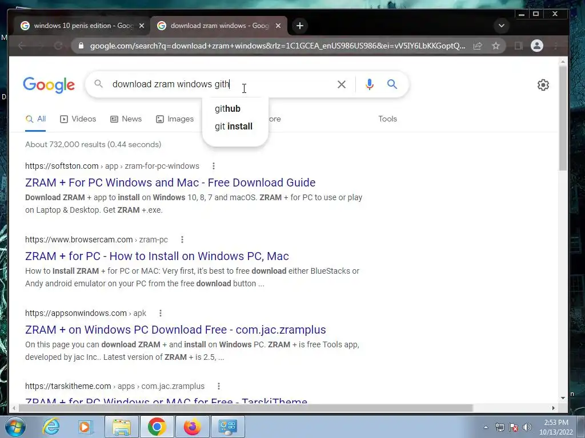Close the 'windows 10' search tab
585x438 pixels.
click(142, 26)
